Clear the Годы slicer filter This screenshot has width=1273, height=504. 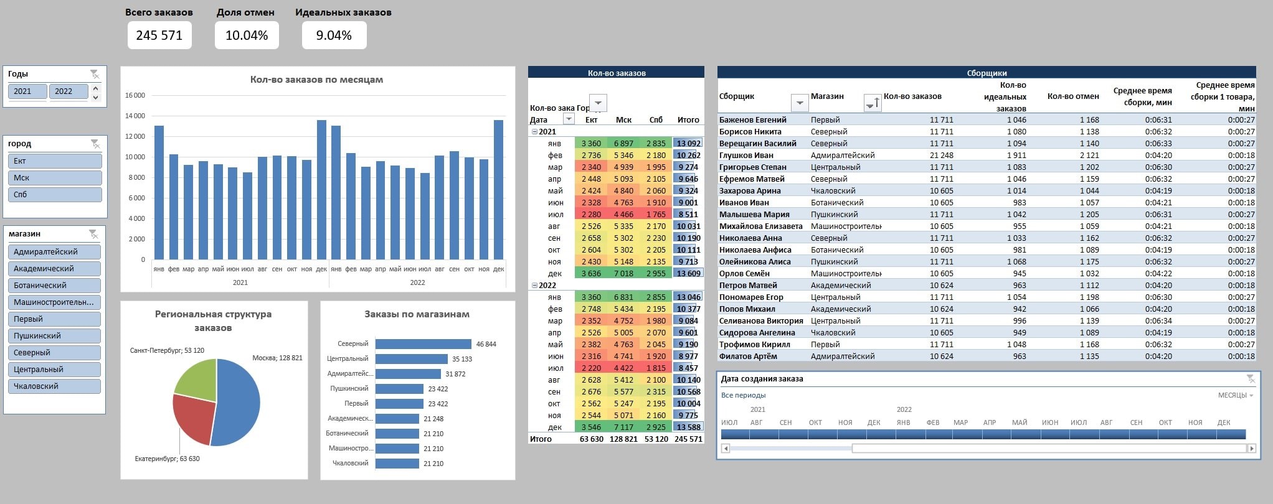click(94, 74)
